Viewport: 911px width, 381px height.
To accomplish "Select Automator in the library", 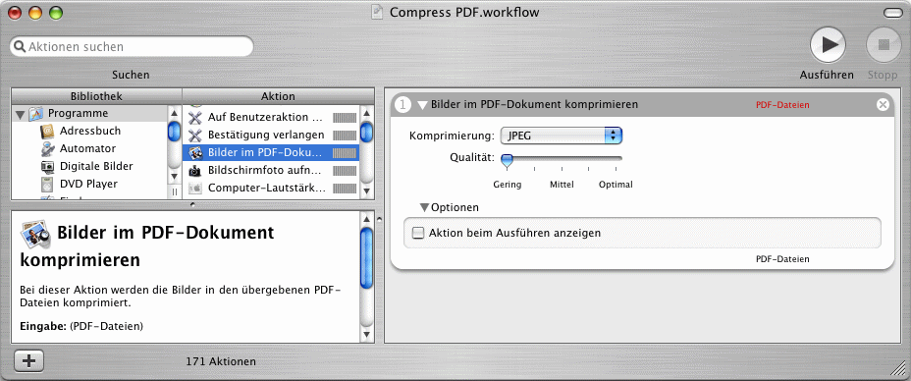I will tap(87, 148).
